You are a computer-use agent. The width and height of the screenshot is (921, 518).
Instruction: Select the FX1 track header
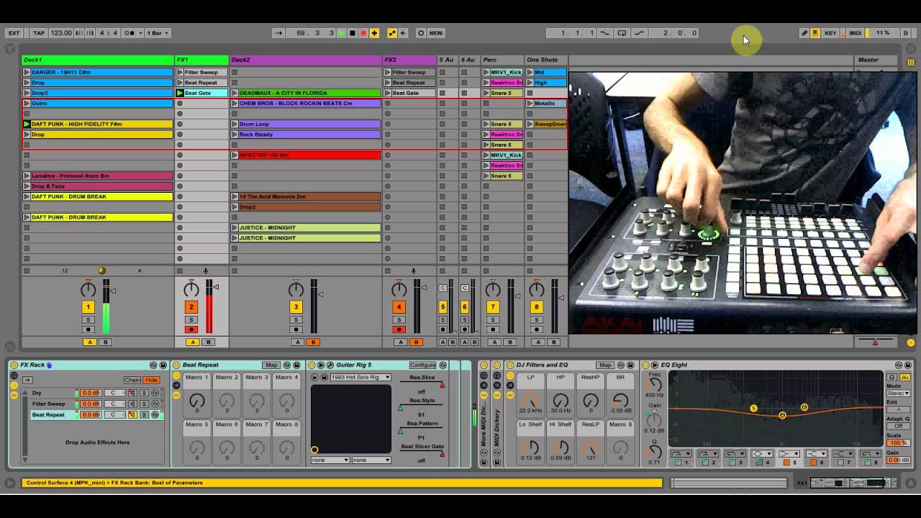click(202, 60)
